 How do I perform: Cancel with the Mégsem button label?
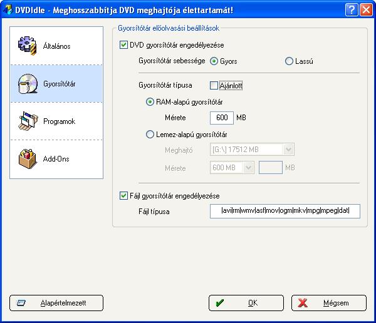pyautogui.click(x=336, y=303)
